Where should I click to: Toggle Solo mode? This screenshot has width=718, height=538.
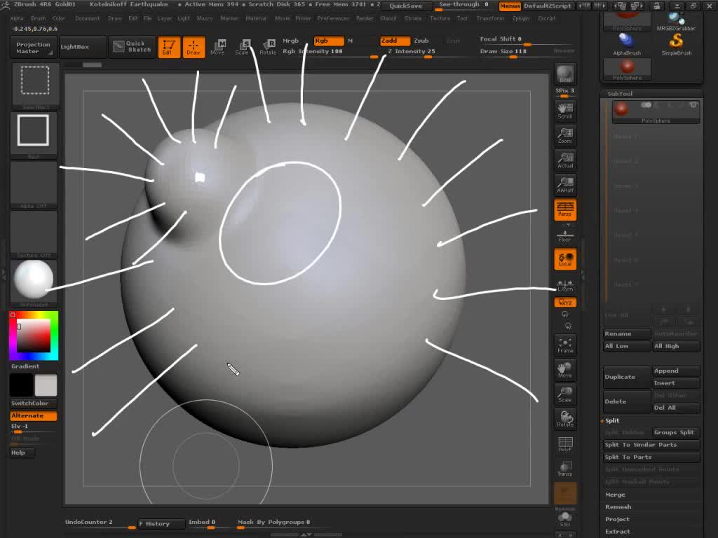pyautogui.click(x=565, y=519)
